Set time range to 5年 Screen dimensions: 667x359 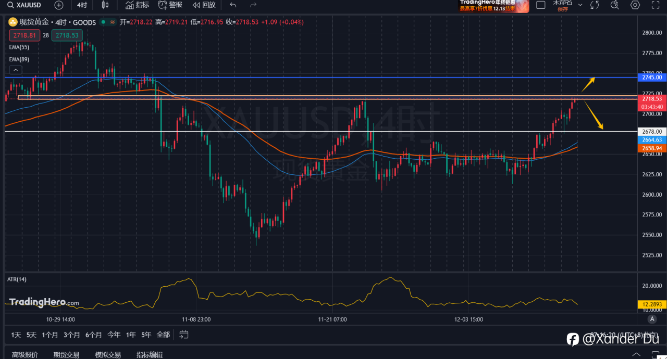[146, 335]
